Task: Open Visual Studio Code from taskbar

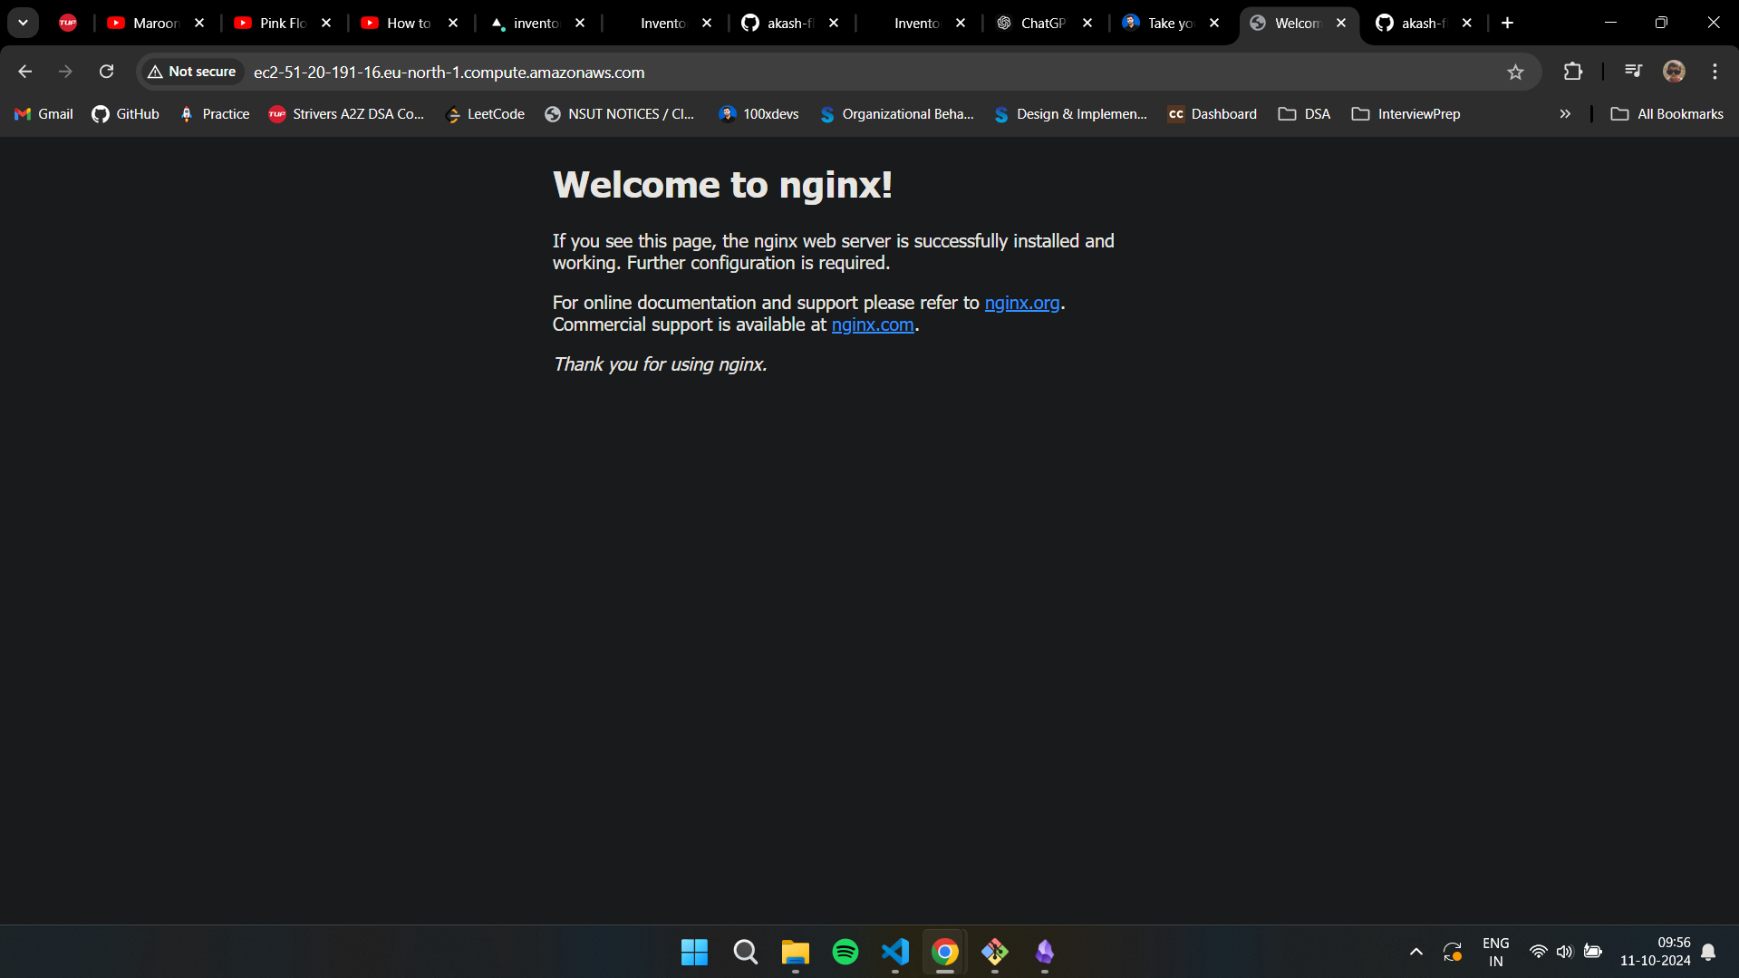Action: tap(894, 952)
